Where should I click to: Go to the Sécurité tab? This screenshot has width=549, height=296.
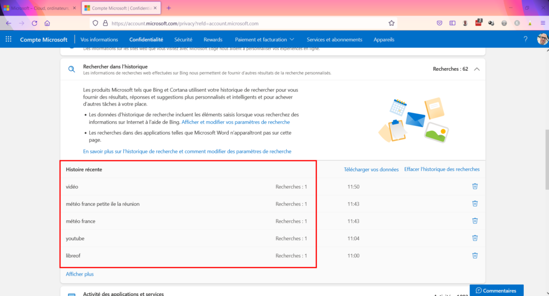pos(183,40)
